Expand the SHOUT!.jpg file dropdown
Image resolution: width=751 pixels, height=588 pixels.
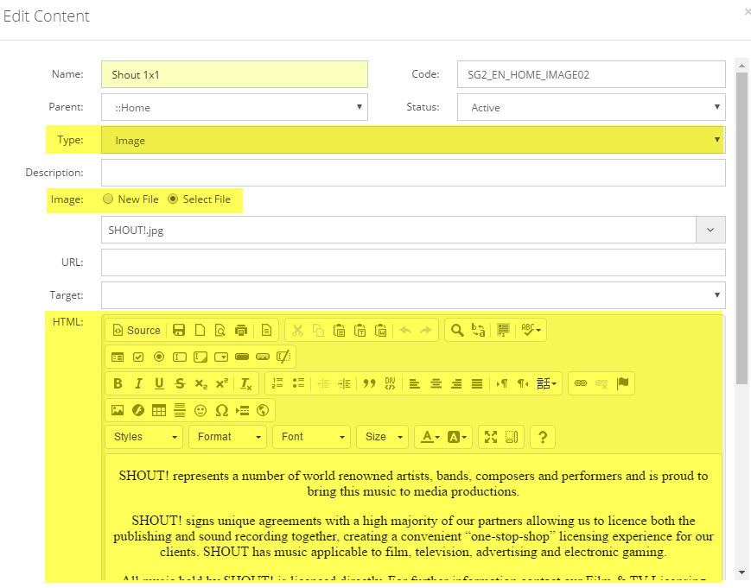point(710,230)
